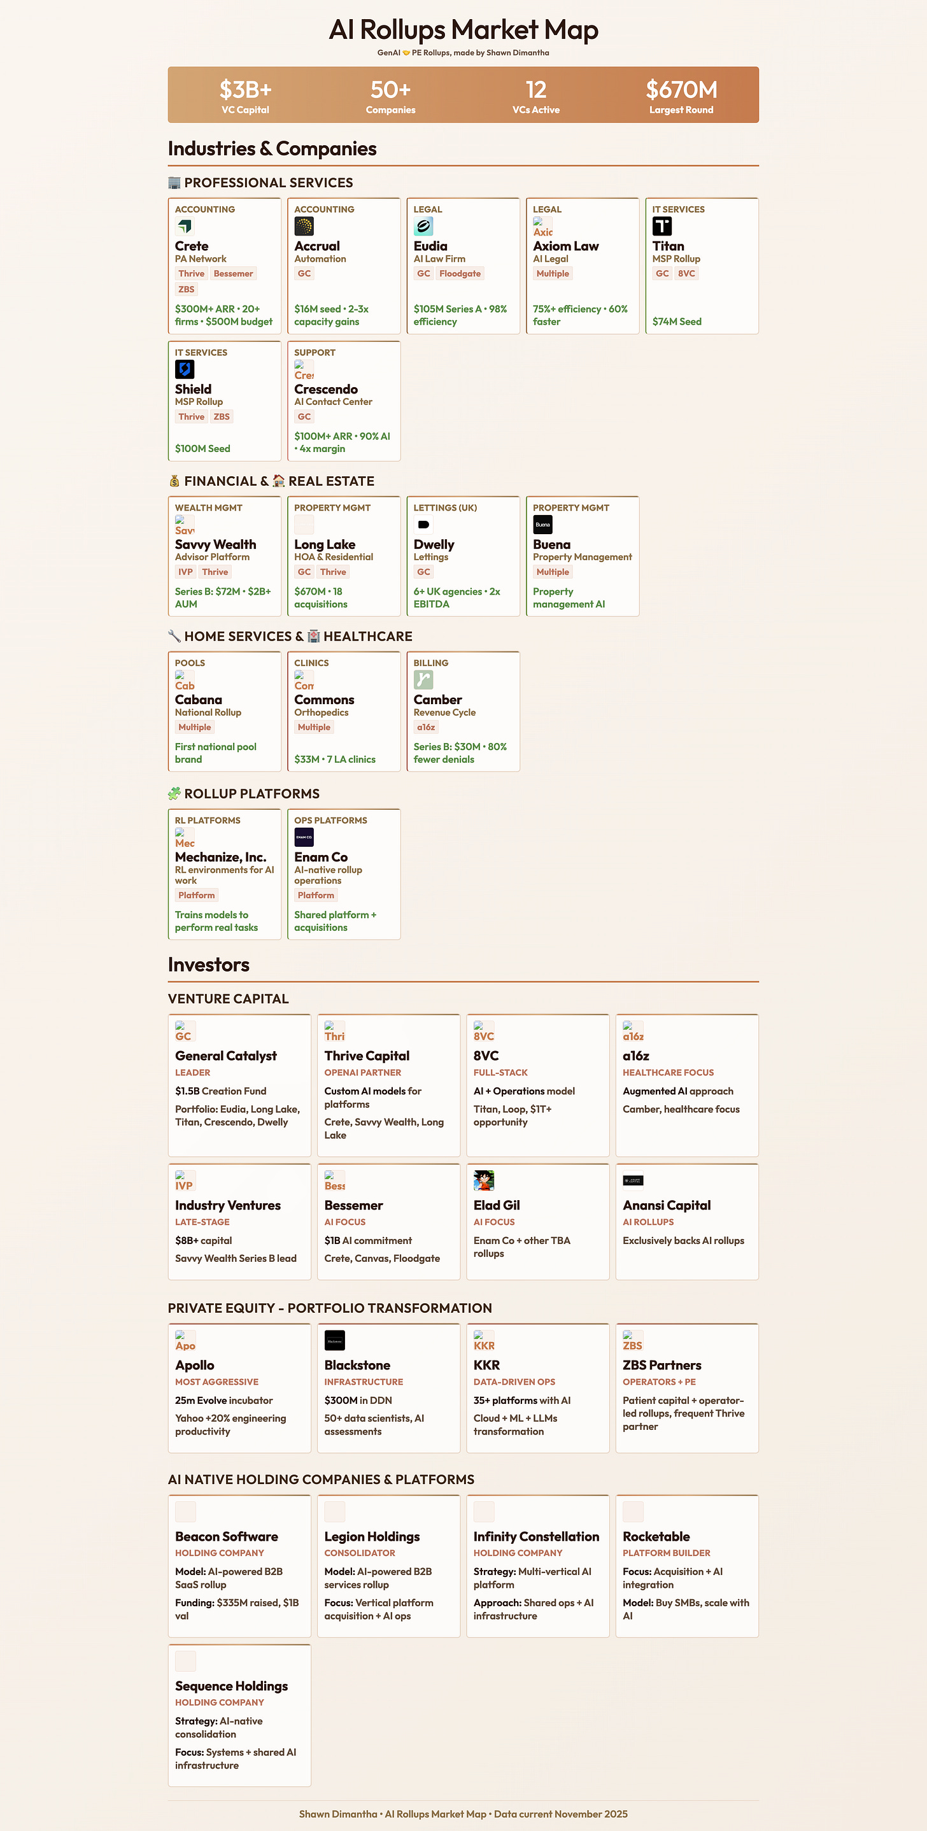Viewport: 927px width, 1831px height.
Task: Click the "Industries & Companies" section heading
Action: [272, 148]
